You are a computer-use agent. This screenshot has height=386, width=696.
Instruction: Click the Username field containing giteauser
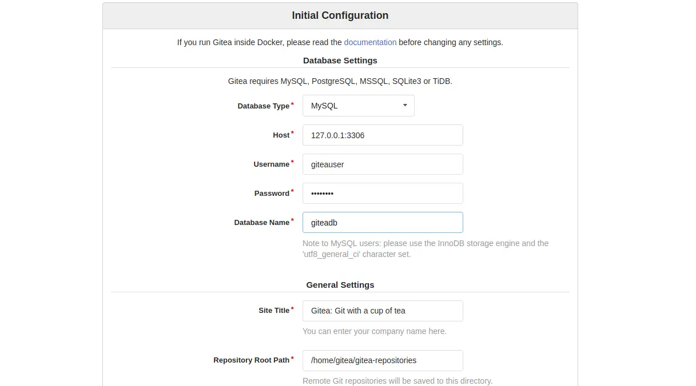[383, 164]
